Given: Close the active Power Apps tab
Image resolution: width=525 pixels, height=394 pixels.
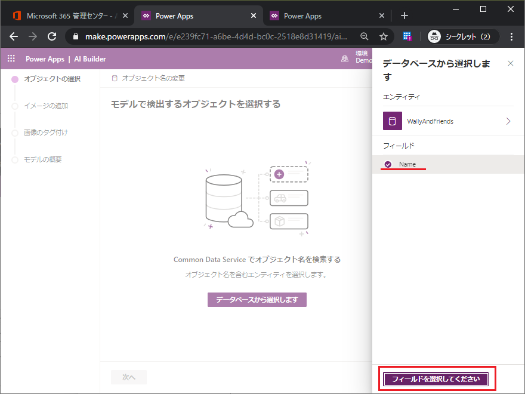Looking at the screenshot, I should tap(254, 16).
